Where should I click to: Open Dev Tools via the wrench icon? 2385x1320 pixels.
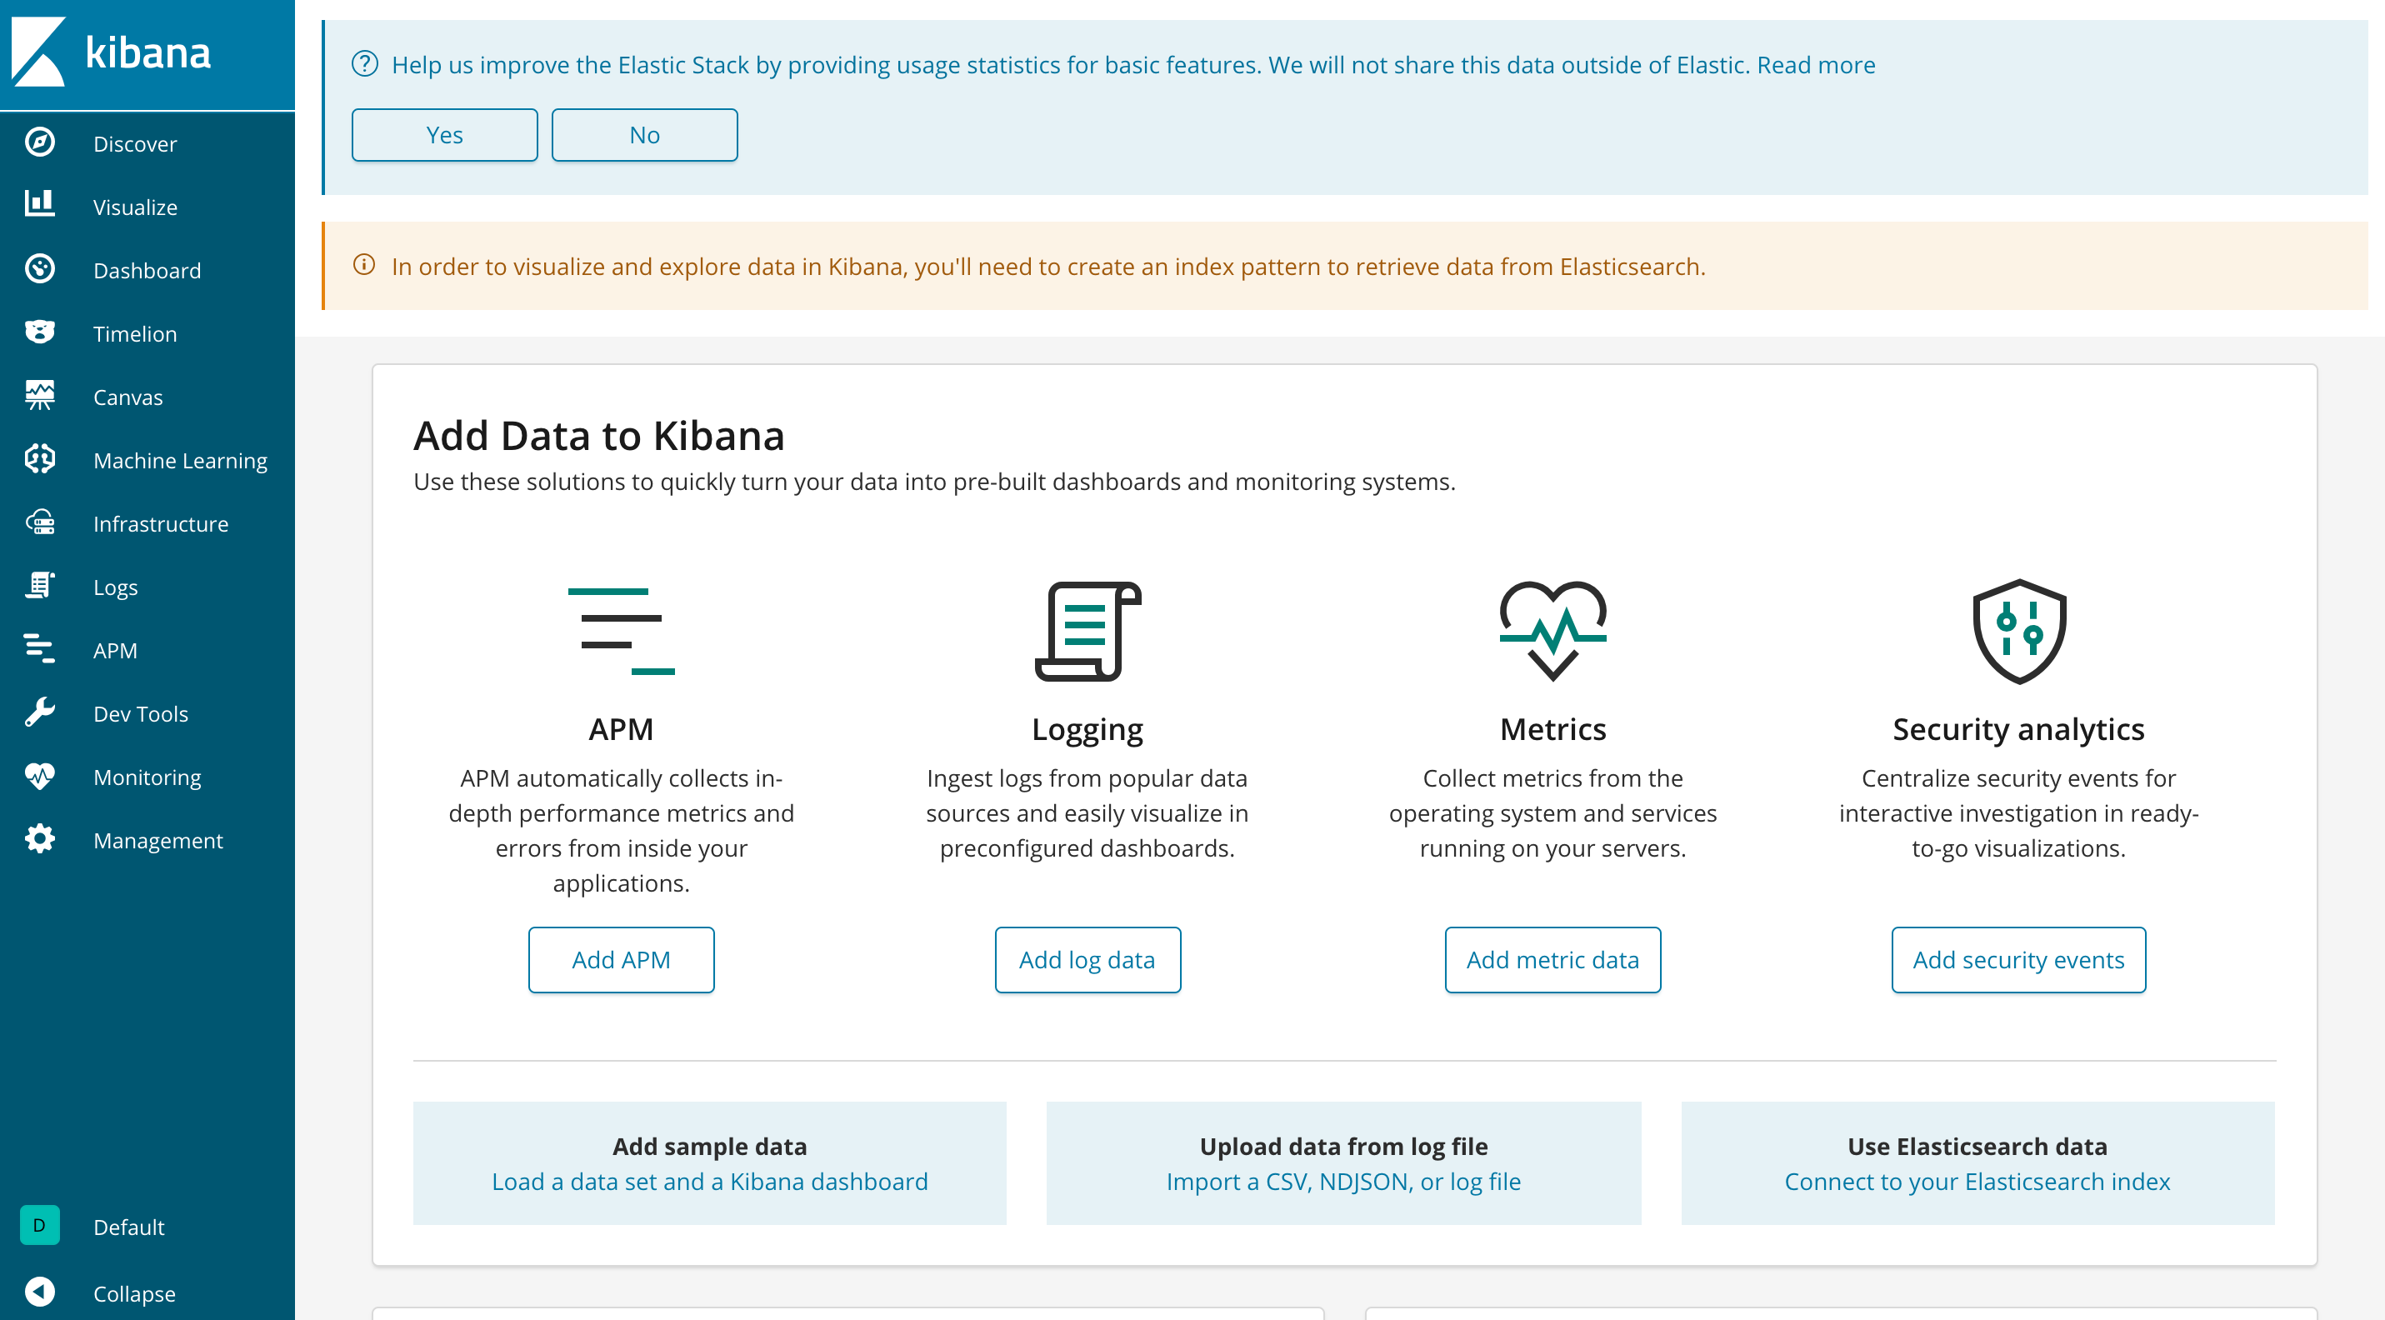40,712
